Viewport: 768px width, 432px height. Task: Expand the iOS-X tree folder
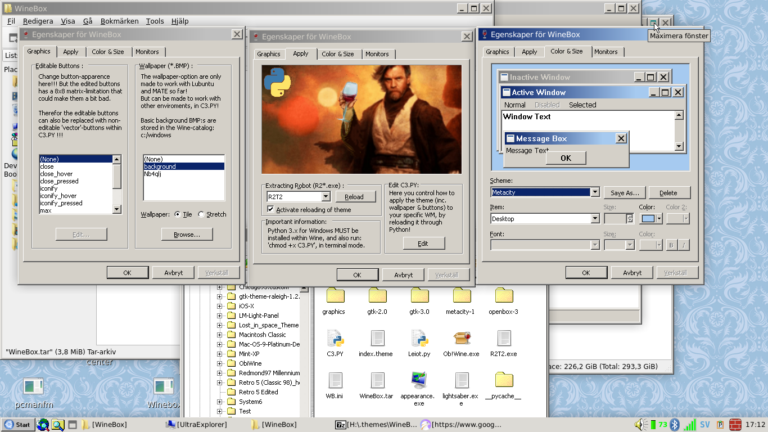(220, 306)
